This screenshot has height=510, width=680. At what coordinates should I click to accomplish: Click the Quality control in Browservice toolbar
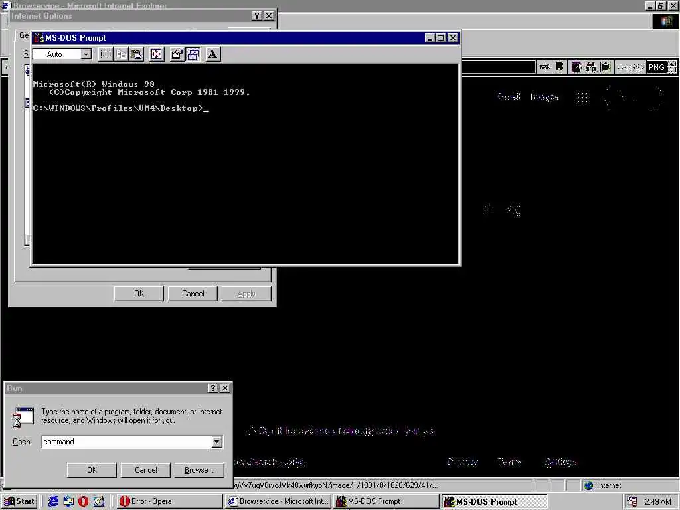(x=630, y=68)
